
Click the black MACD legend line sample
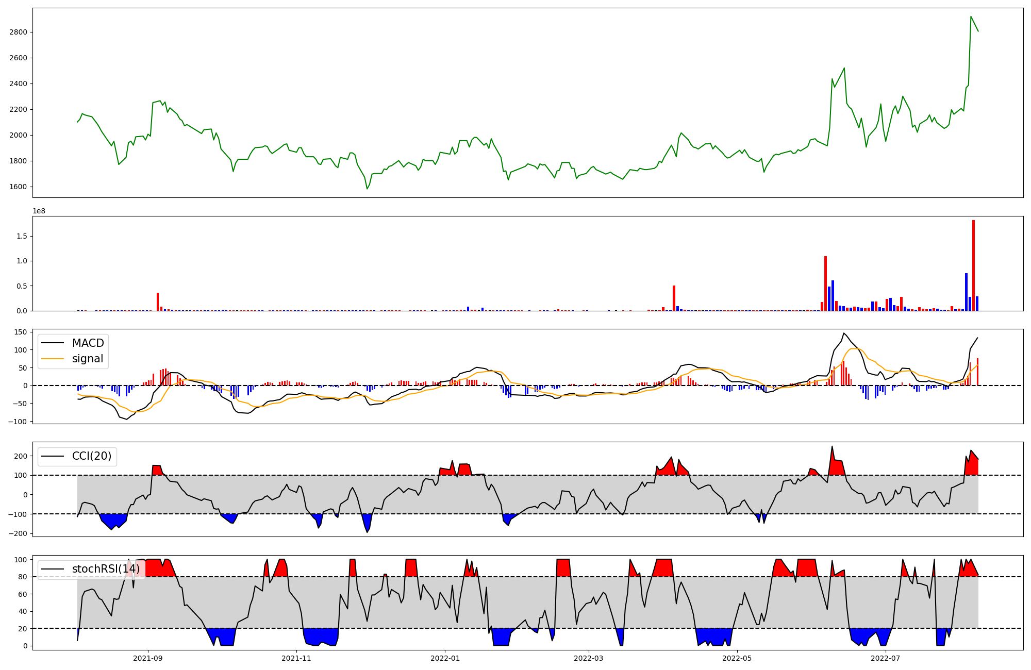(53, 343)
